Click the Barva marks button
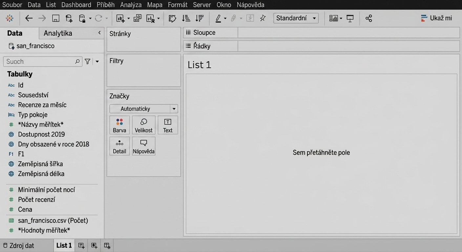This screenshot has width=462, height=252. [119, 125]
